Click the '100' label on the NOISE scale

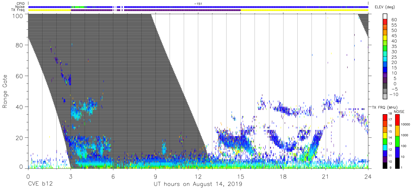403,146
